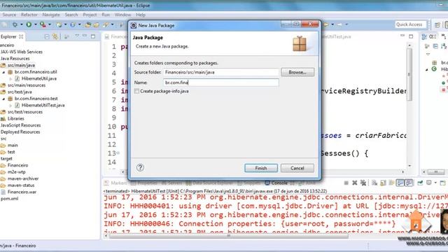
Task: Open the Project menu
Action: point(90,15)
